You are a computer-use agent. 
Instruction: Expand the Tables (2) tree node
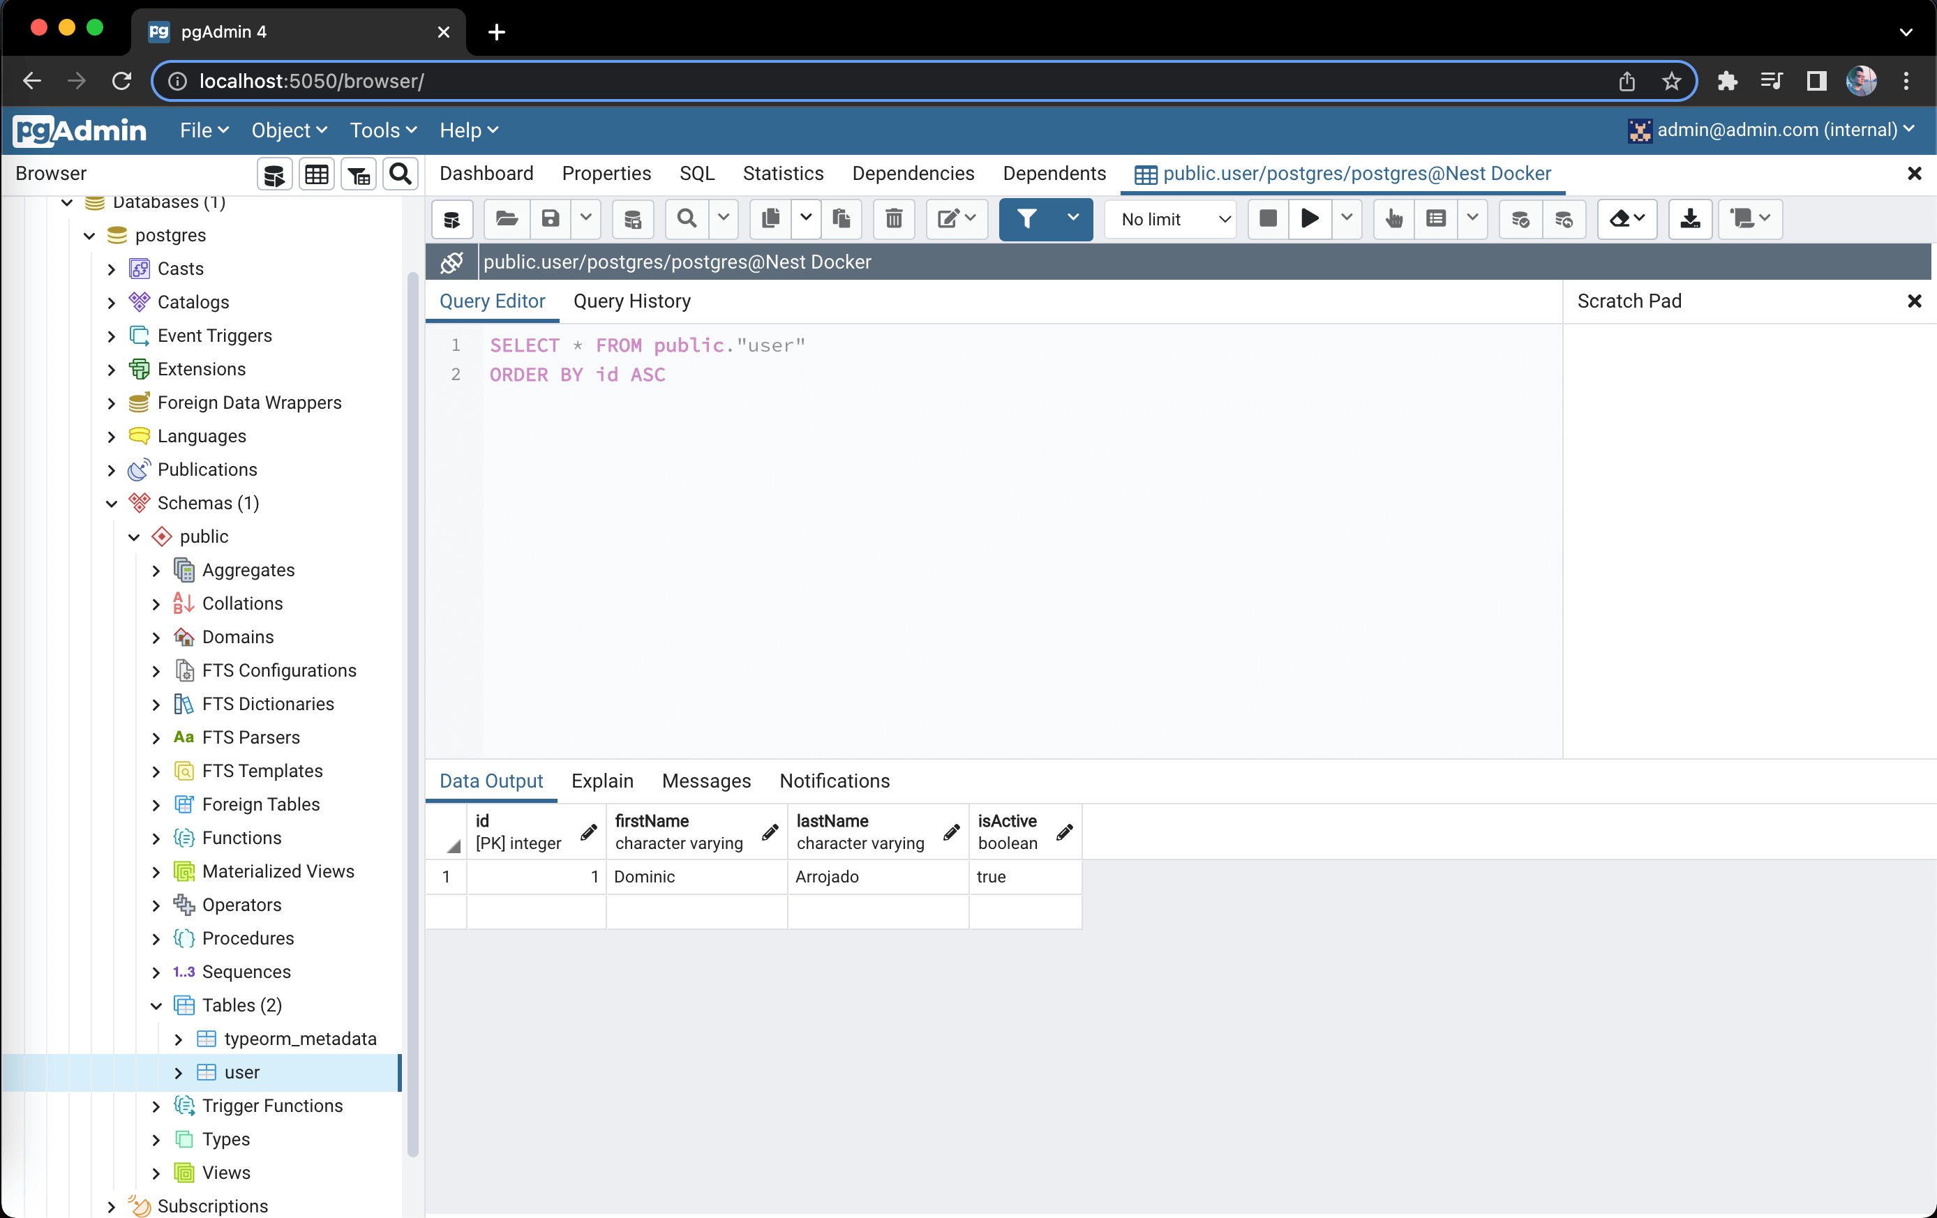tap(157, 1005)
